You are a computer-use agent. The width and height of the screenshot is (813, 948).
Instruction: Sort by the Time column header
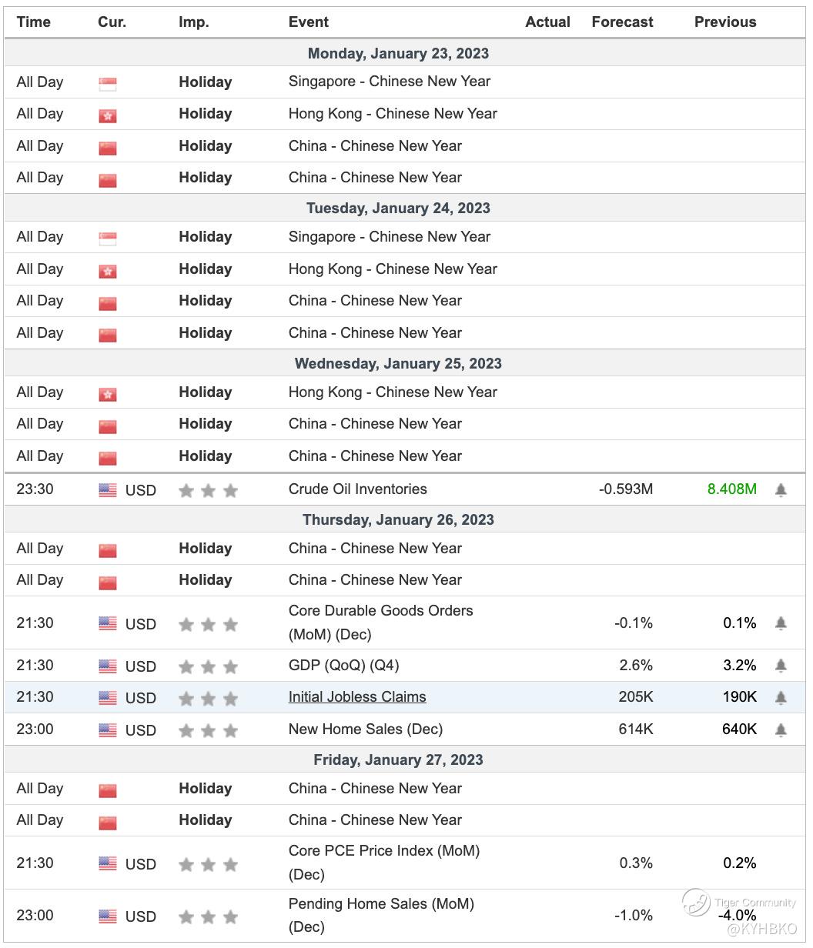(x=33, y=22)
